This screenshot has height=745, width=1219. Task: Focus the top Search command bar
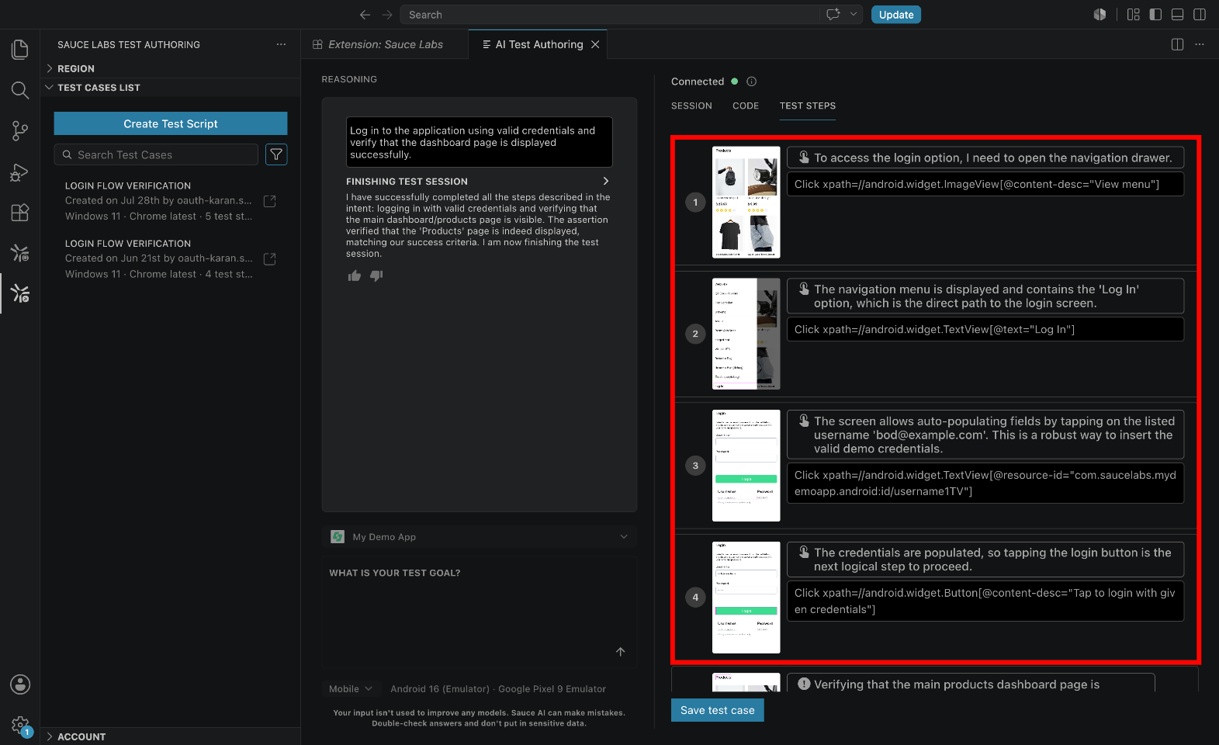click(x=611, y=15)
